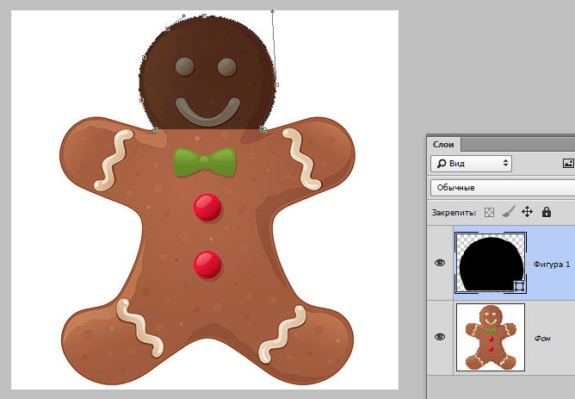Click the Фон gingerbread layer thumbnail
This screenshot has width=575, height=399.
point(491,337)
